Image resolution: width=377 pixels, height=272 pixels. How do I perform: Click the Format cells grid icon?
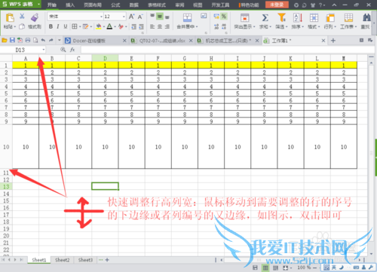pyautogui.click(x=314, y=17)
